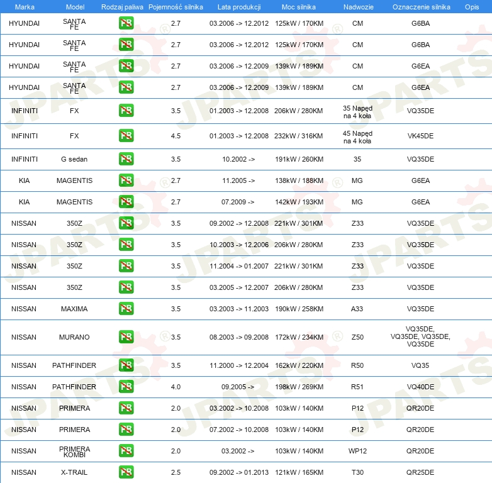Select the R51 body code cell
This screenshot has height=483, width=492.
pyautogui.click(x=357, y=387)
